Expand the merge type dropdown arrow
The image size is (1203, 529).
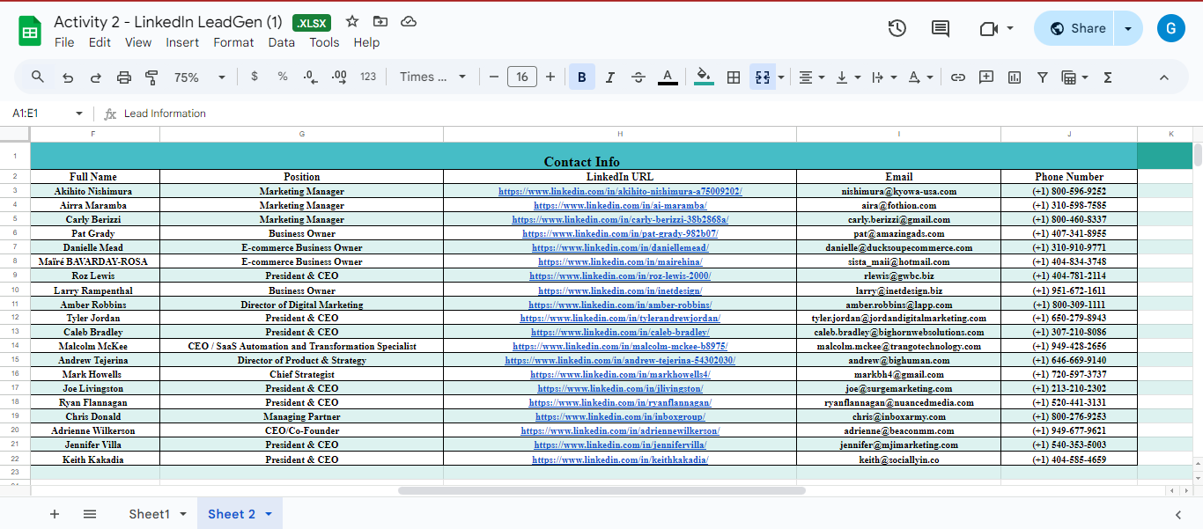[x=781, y=77]
